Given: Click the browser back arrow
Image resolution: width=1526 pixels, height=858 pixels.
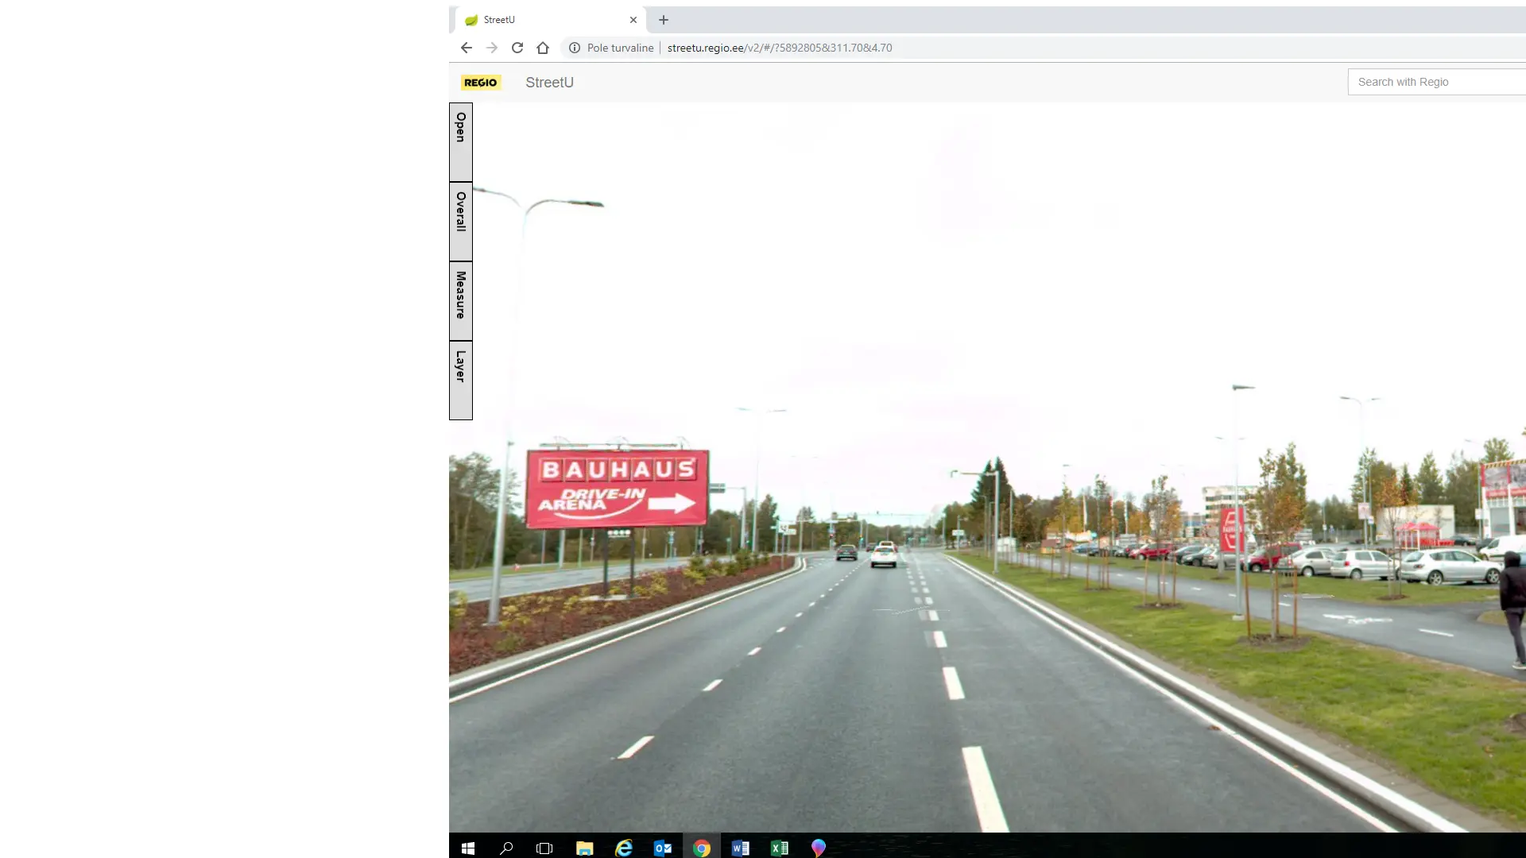Looking at the screenshot, I should pos(467,48).
